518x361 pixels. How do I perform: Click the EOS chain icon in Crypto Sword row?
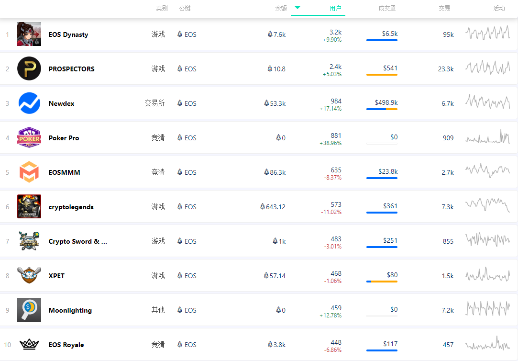tap(180, 241)
